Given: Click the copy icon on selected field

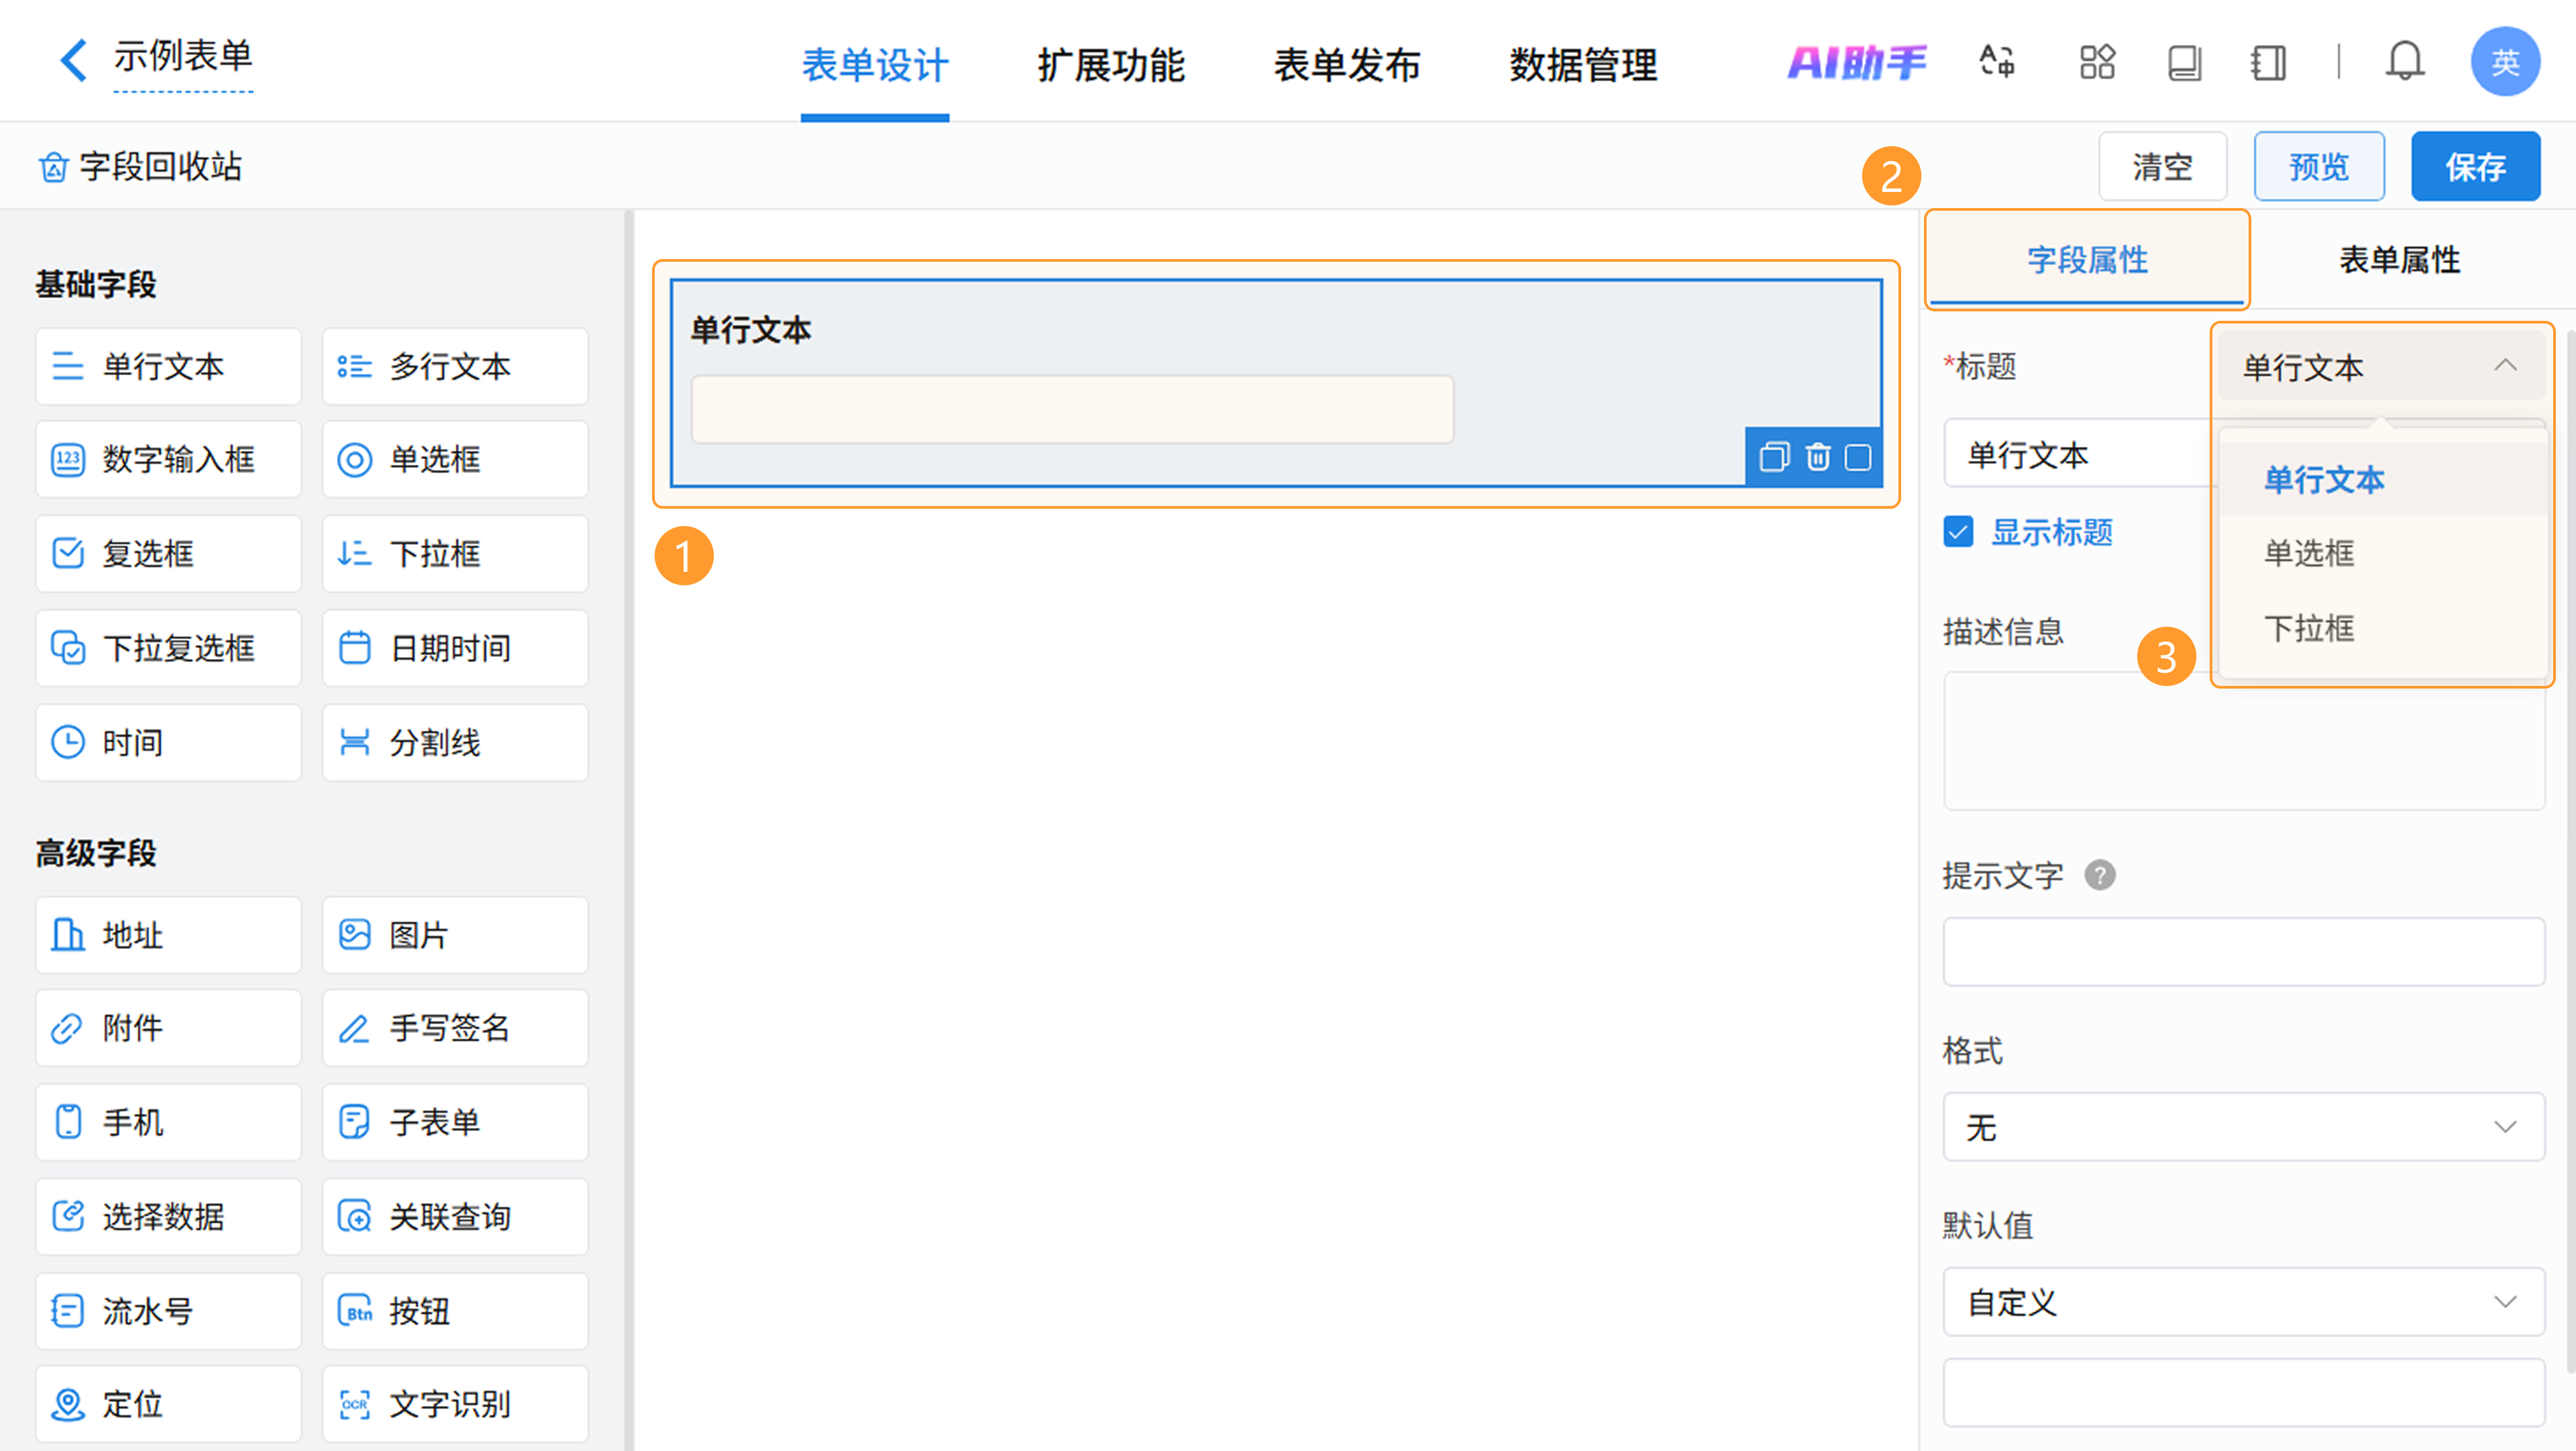Looking at the screenshot, I should [x=1774, y=457].
